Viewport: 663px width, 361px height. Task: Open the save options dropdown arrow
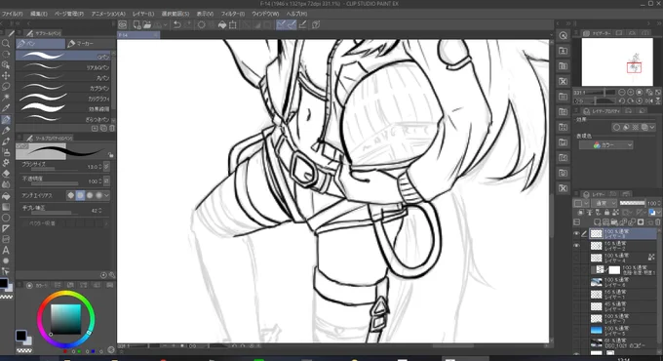click(166, 24)
